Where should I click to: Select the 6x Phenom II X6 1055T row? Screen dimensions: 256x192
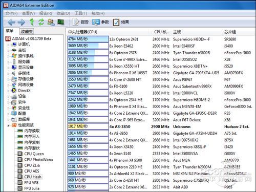pyautogui.click(x=160, y=73)
